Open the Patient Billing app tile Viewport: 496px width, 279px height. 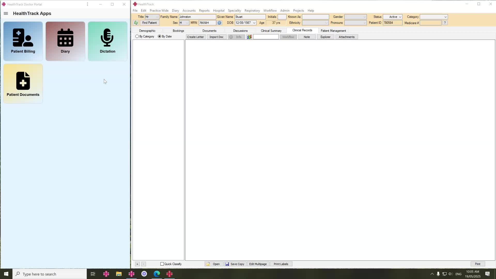coord(23,41)
